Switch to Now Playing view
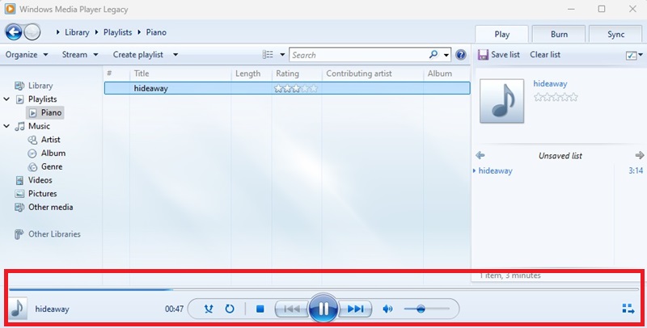 628,309
